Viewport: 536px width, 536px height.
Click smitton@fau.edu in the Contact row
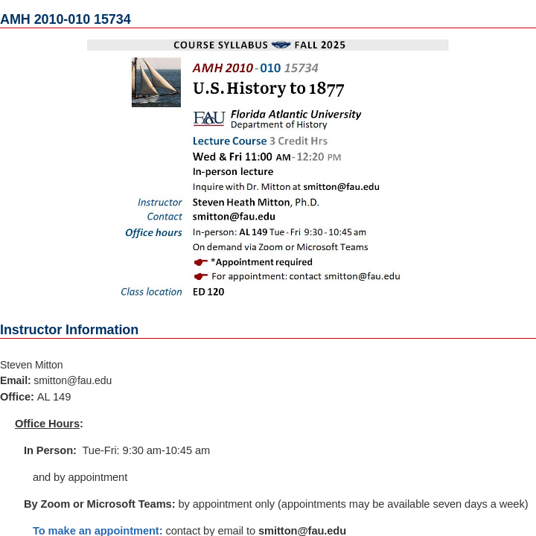point(234,217)
